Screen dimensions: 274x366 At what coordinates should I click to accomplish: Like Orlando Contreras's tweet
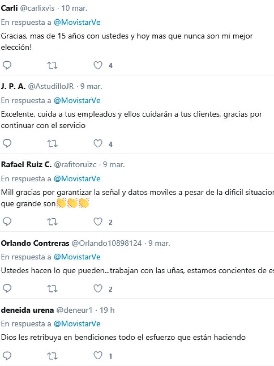[x=98, y=289]
